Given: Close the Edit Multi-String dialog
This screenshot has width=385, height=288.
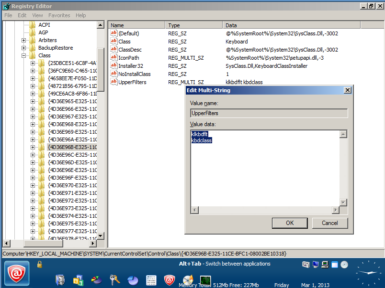Looking at the screenshot, I should [x=348, y=90].
